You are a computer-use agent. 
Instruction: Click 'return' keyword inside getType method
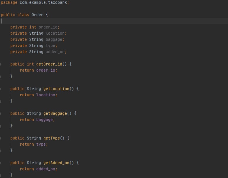point(27,145)
